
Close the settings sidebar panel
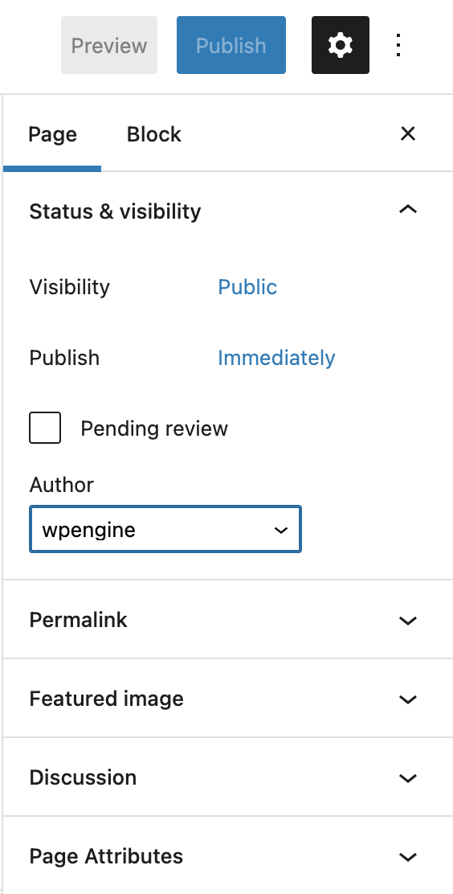point(408,134)
